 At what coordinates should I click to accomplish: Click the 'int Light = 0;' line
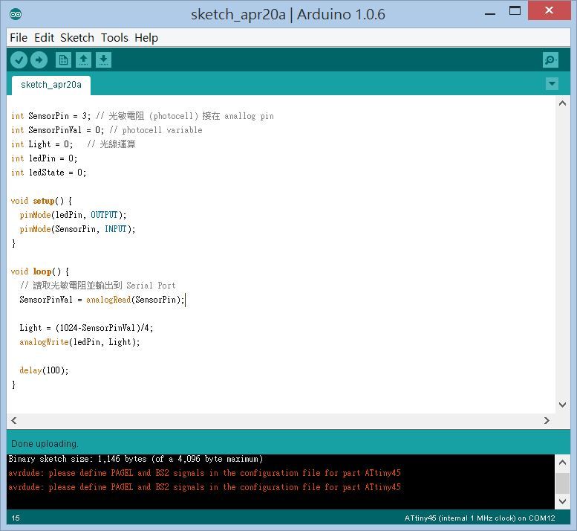click(73, 144)
